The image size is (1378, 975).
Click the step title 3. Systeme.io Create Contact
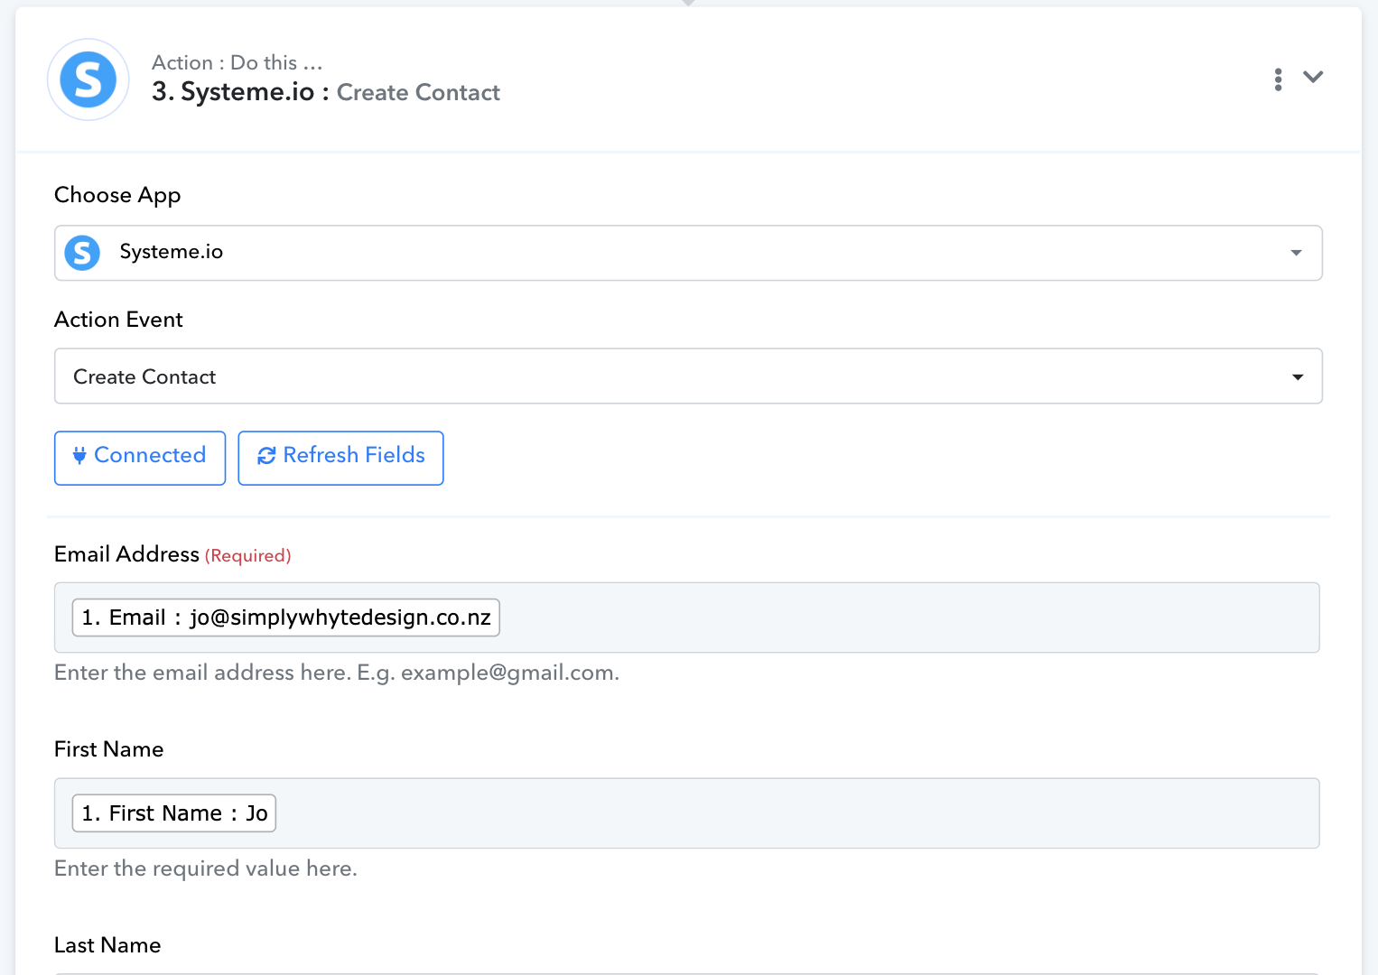coord(326,92)
